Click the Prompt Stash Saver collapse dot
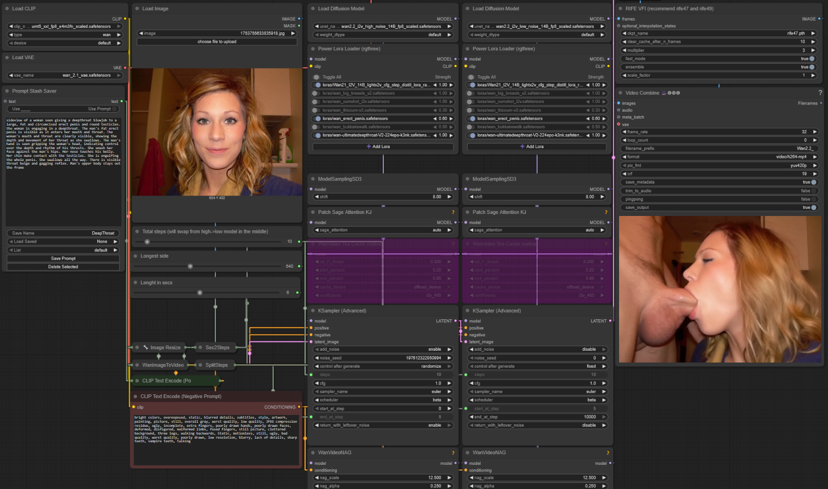 coord(7,91)
